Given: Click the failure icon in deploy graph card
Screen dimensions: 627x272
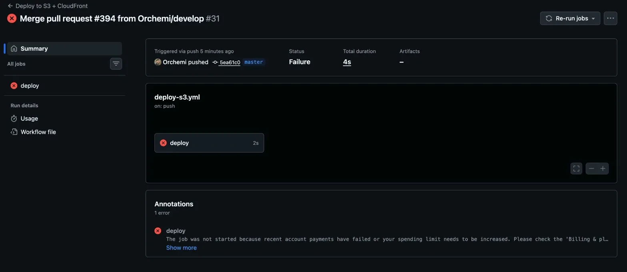Looking at the screenshot, I should click(x=163, y=143).
